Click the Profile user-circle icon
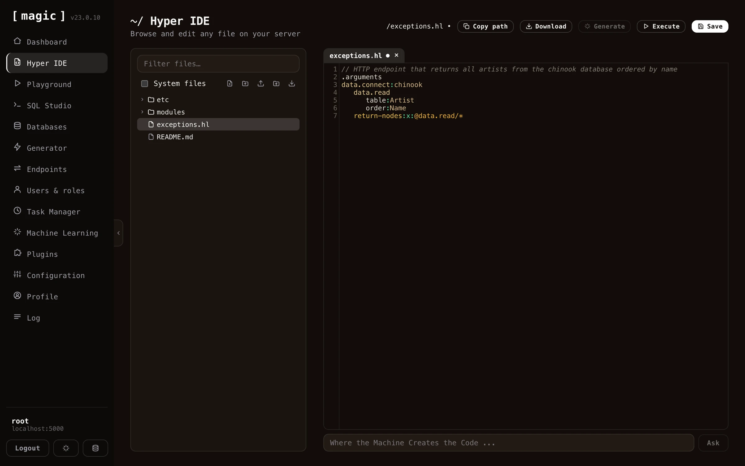This screenshot has width=745, height=466. [x=17, y=295]
